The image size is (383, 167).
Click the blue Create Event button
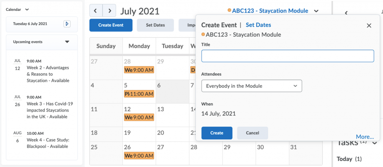click(111, 25)
